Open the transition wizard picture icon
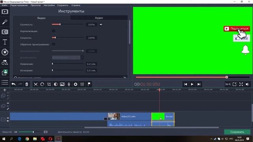Screen dimensions: 253x142 (62, 84)
